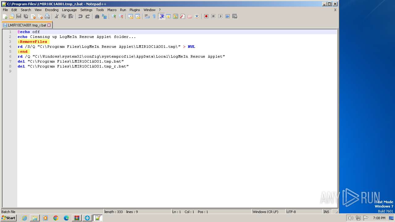Screen dimensions: 395x222
Task: Click the macro playback icon
Action: coord(221,16)
